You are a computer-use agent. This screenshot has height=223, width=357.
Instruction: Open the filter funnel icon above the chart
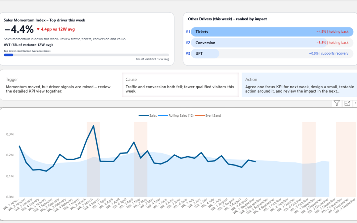click(337, 103)
